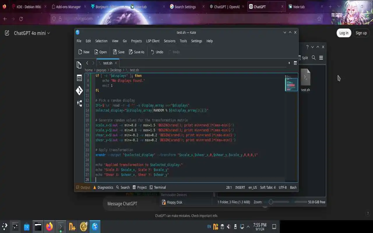Click Save in Kate toolbar
This screenshot has width=373, height=233.
pyautogui.click(x=119, y=52)
